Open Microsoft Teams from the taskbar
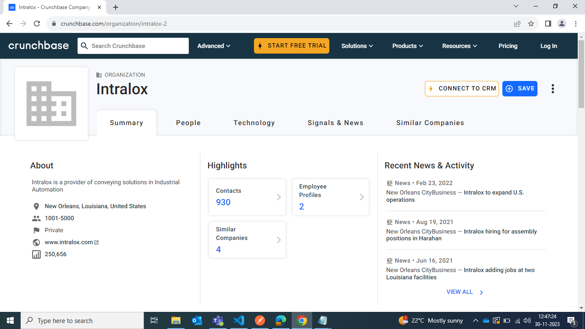 (x=218, y=320)
